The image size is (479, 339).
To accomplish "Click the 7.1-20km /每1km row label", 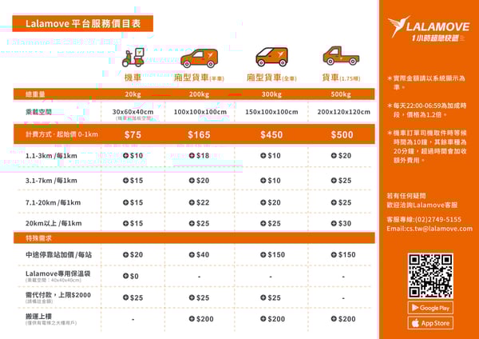I will [x=53, y=202].
